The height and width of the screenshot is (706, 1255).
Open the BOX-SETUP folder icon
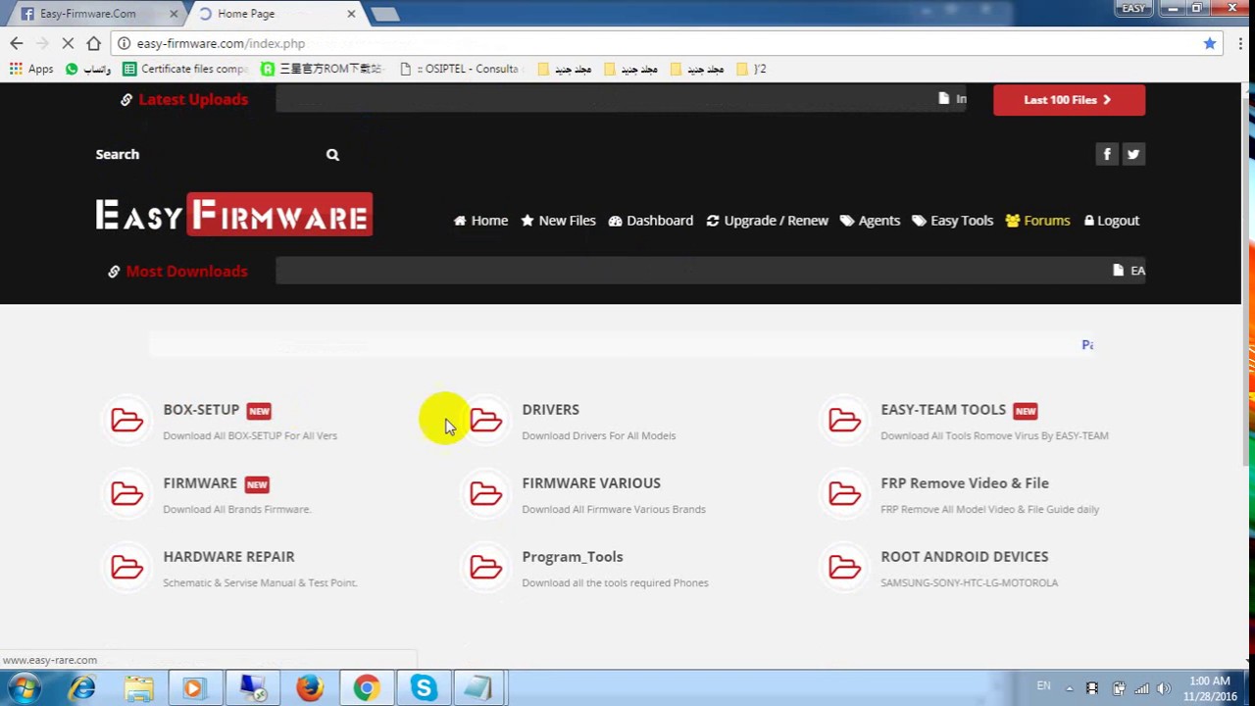pyautogui.click(x=126, y=421)
